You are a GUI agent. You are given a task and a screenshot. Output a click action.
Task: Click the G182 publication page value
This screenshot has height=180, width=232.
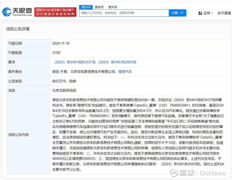point(56,52)
